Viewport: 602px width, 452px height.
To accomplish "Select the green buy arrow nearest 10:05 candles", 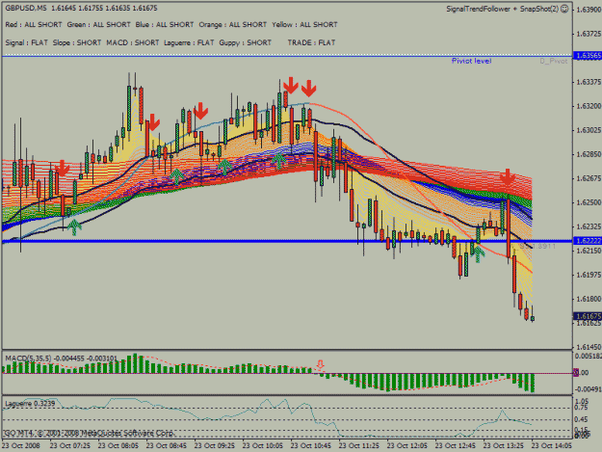I will pyautogui.click(x=279, y=161).
